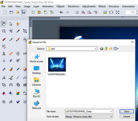The height and width of the screenshot is (121, 138).
Task: Select the grid hash tool
Action: (4, 102)
